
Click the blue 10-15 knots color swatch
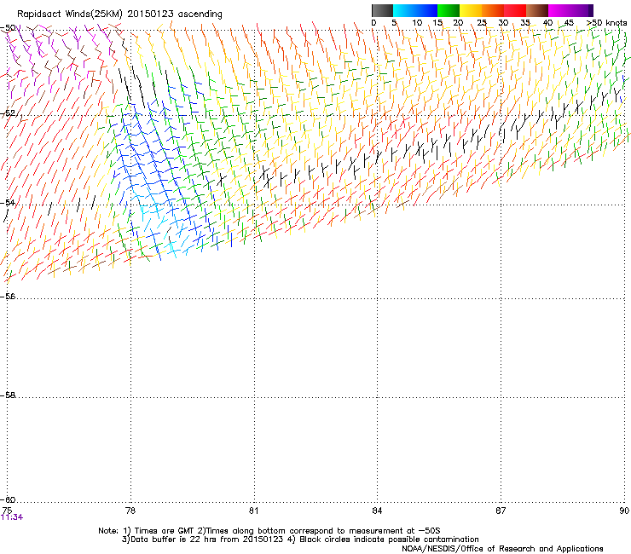pos(426,10)
